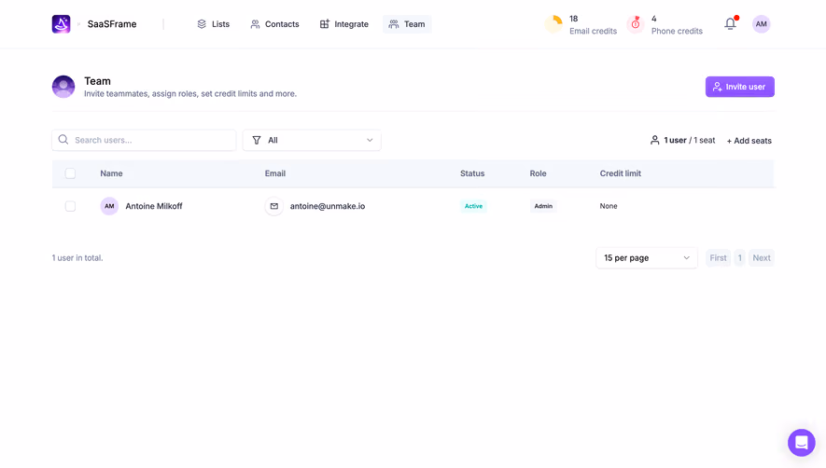Open the chat support widget
826x468 pixels.
click(x=801, y=443)
